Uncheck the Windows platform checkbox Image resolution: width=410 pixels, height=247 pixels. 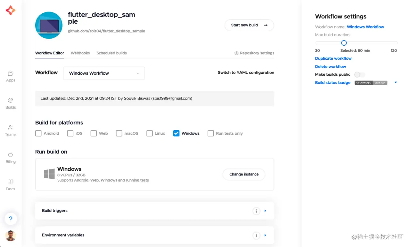[x=176, y=133]
